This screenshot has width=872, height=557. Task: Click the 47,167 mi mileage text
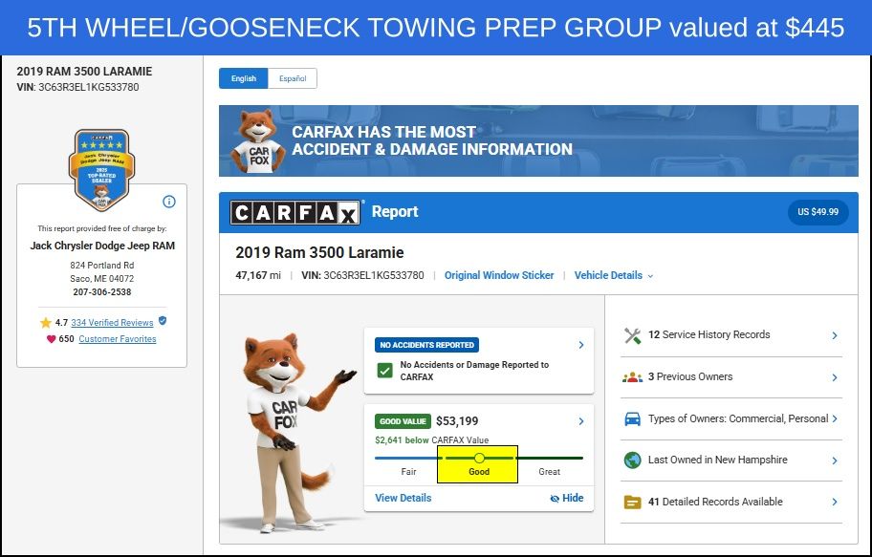coord(258,275)
